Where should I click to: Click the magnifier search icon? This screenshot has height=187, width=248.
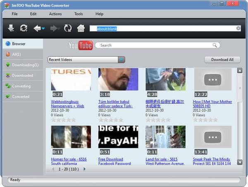click(x=215, y=45)
